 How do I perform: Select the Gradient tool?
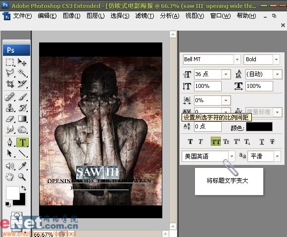coord(22,119)
